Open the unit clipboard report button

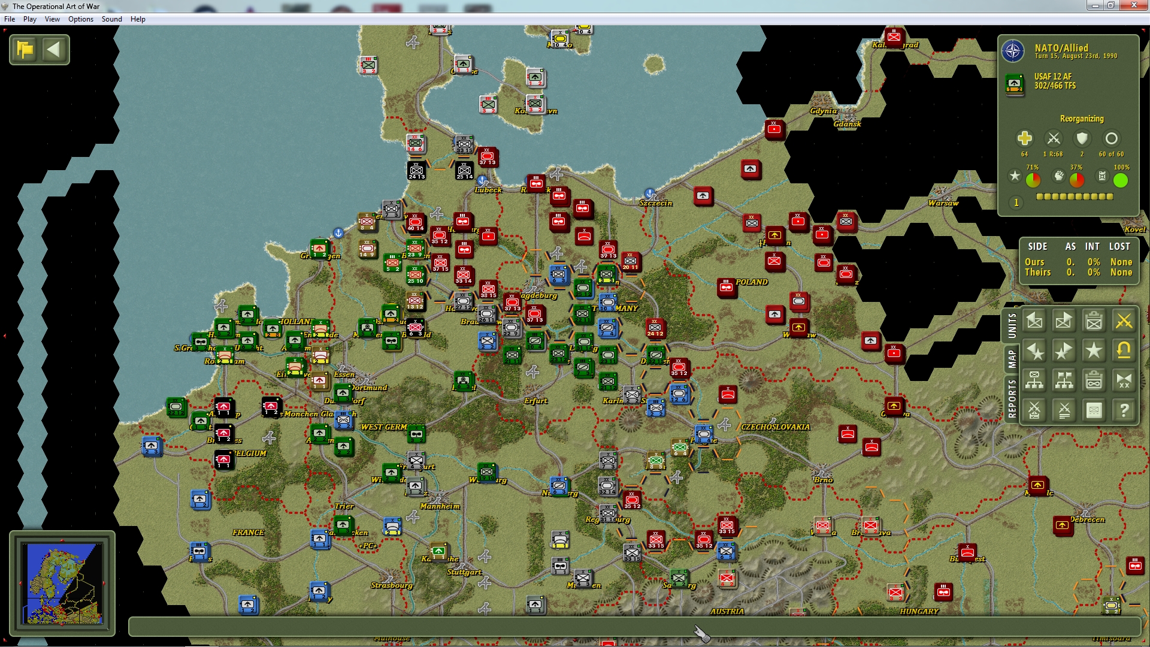coord(1094,321)
